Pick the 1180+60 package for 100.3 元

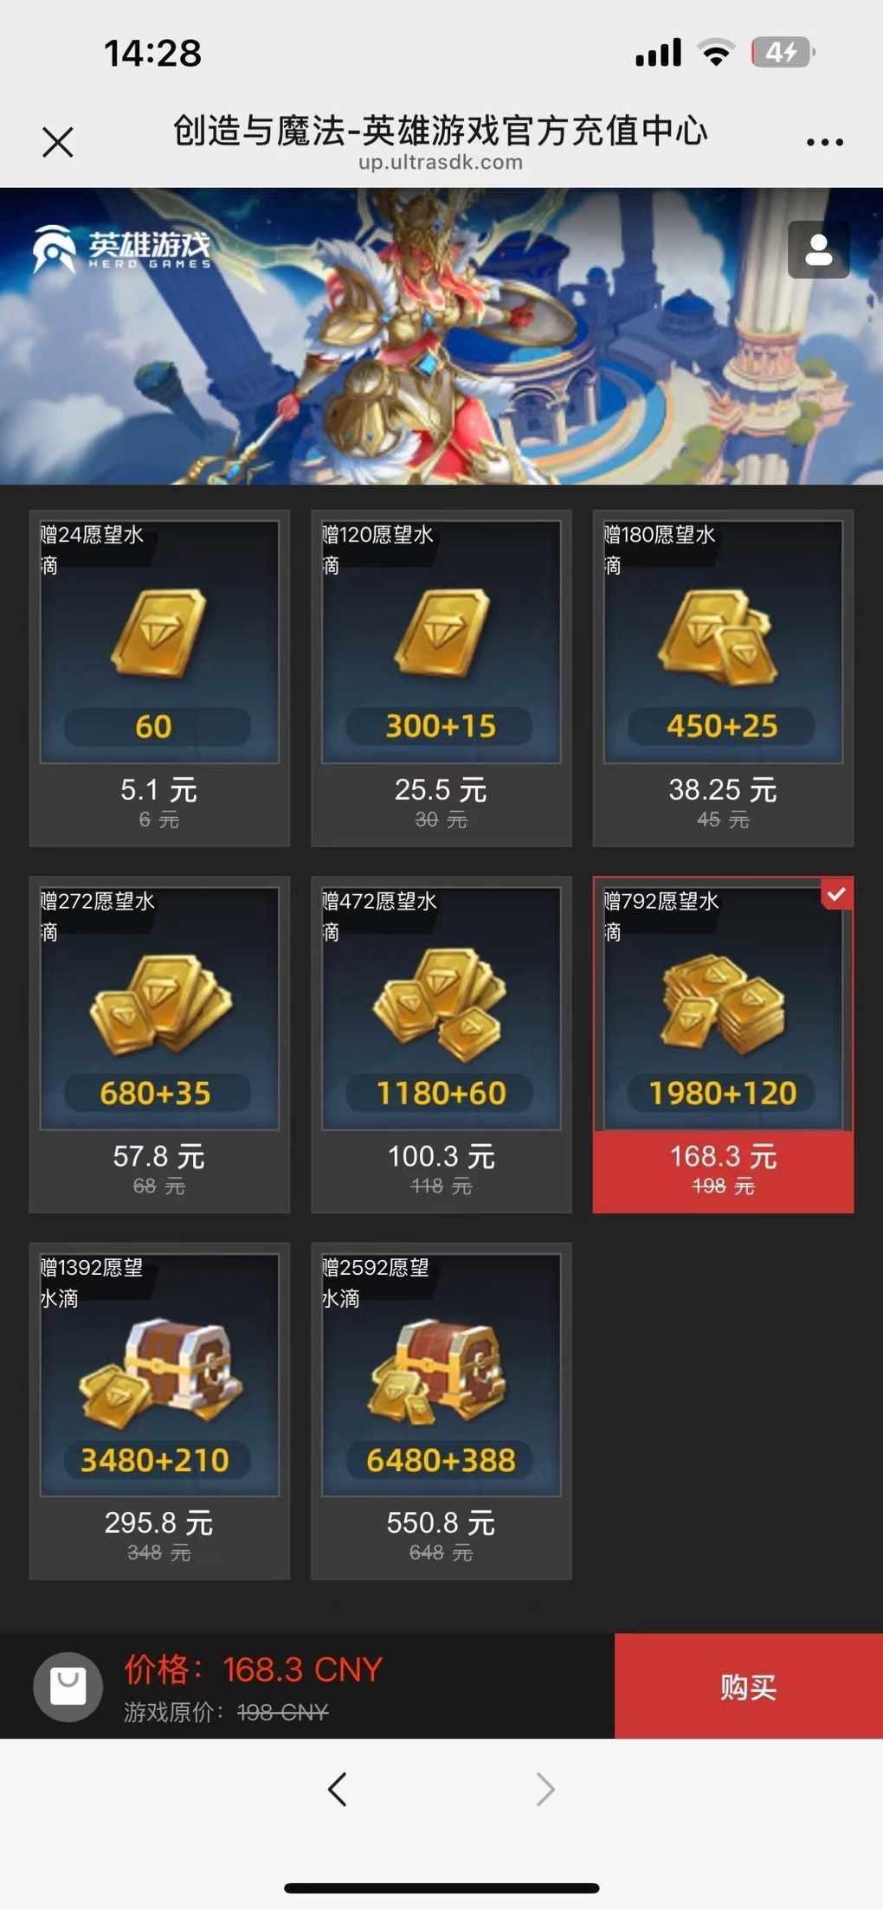tap(441, 1045)
